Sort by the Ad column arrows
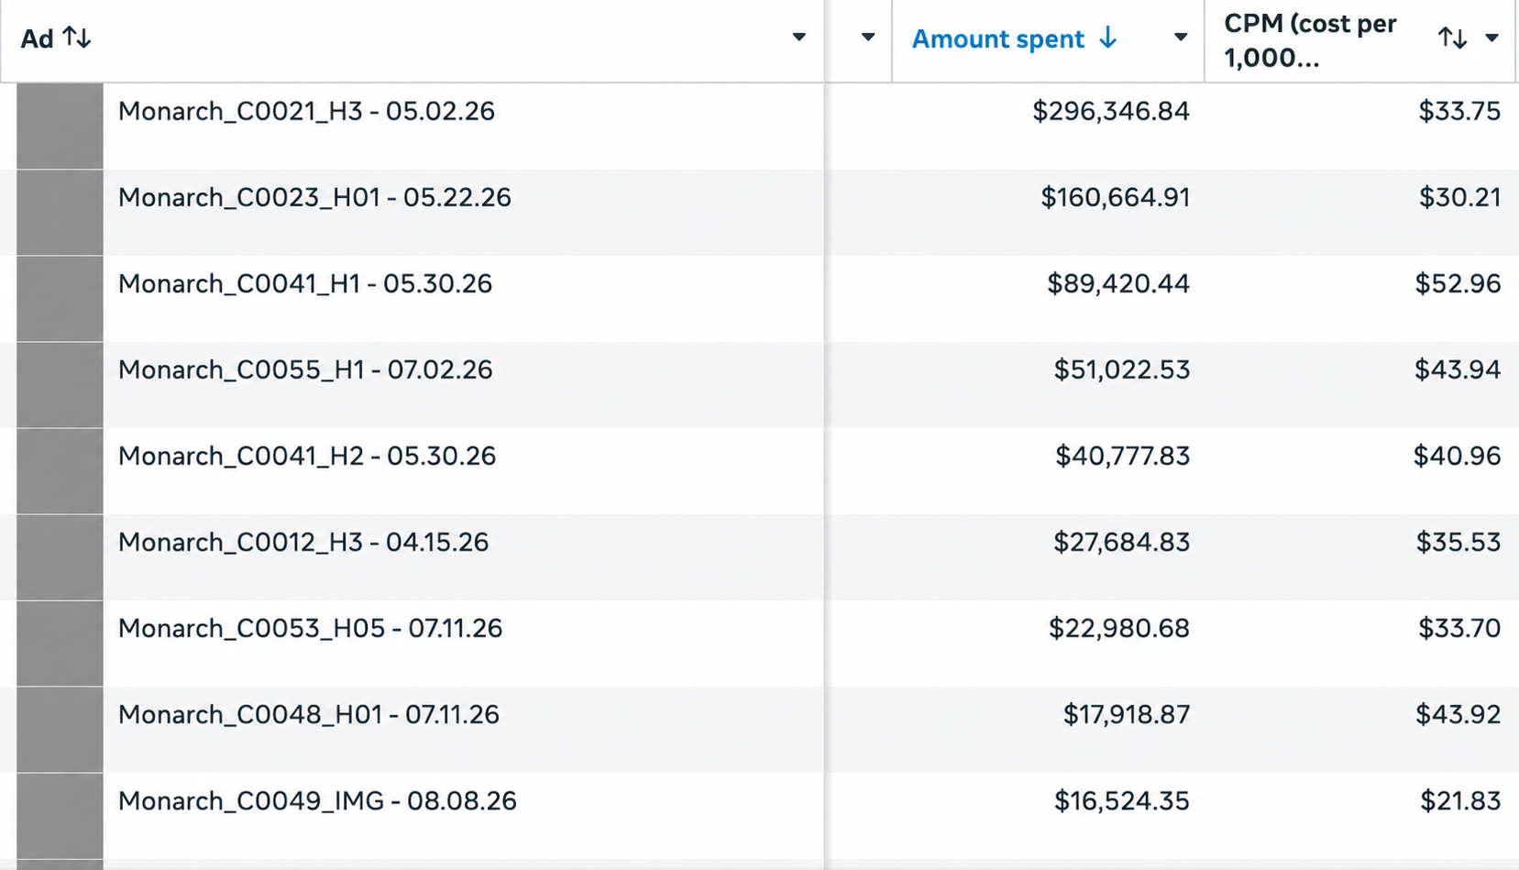The height and width of the screenshot is (870, 1519). tap(77, 38)
